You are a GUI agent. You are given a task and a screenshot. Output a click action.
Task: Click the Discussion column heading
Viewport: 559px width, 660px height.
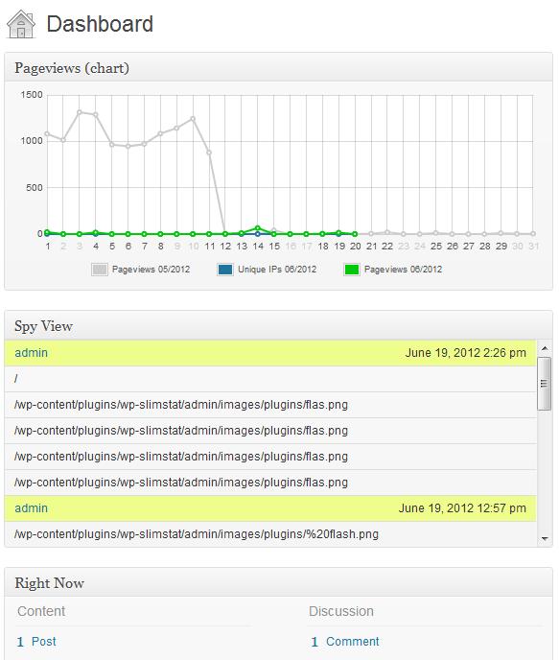coord(341,611)
